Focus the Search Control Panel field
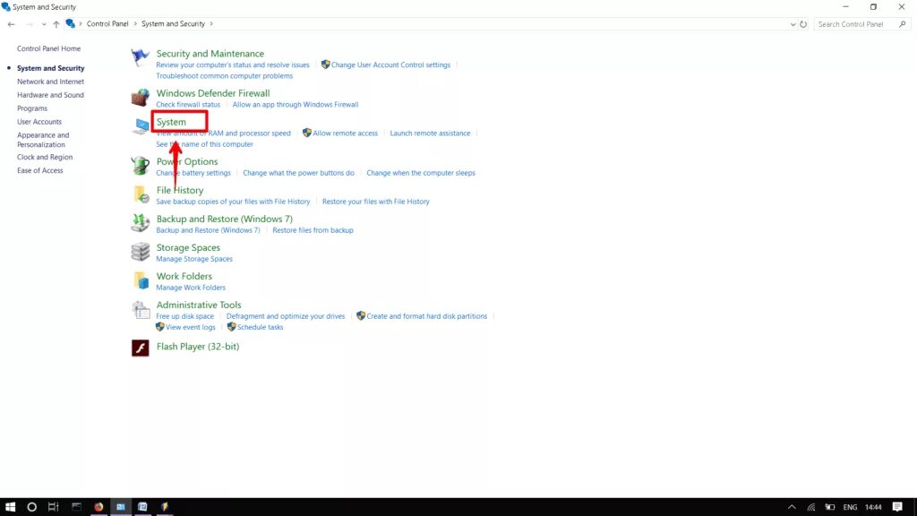 tap(861, 24)
